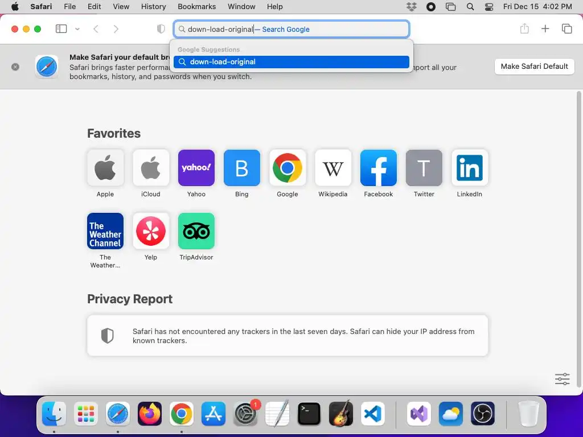Open TextEdit from the Dock
This screenshot has width=583, height=437.
click(x=277, y=414)
